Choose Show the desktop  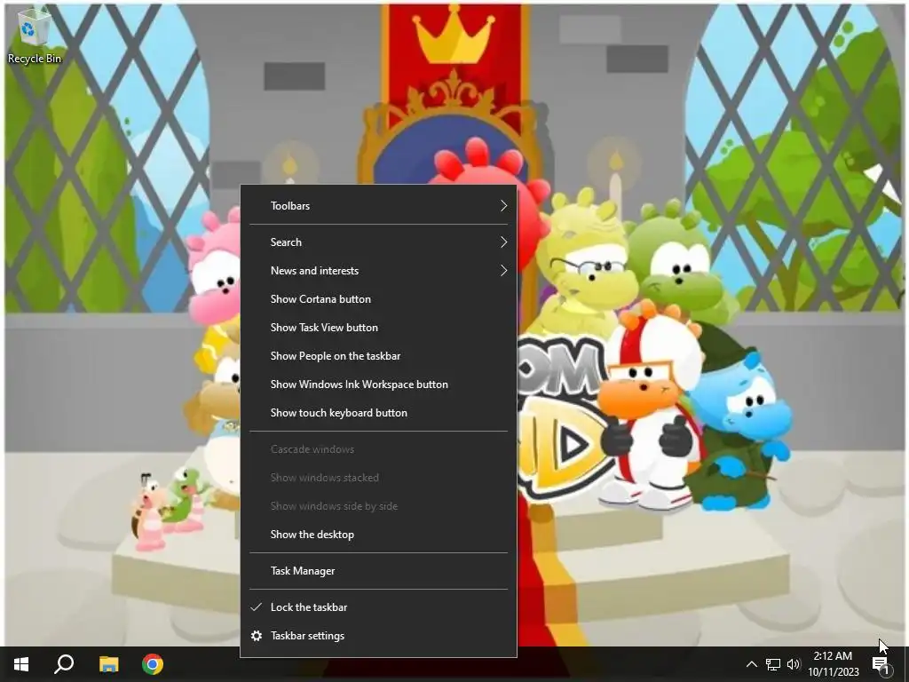[378, 535]
